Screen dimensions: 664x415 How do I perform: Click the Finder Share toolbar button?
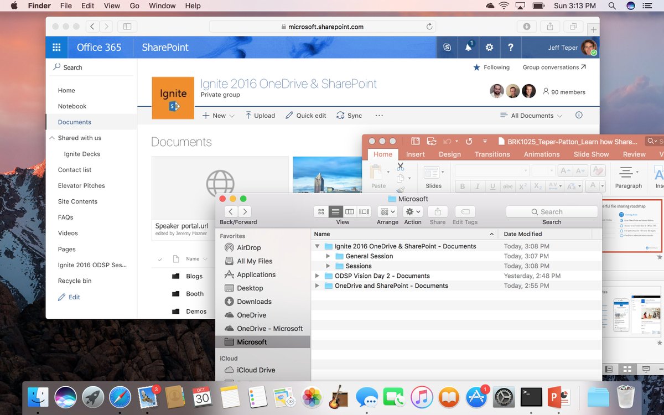pos(438,211)
